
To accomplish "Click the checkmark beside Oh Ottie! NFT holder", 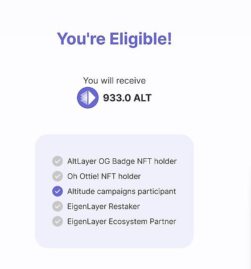I will 57,176.
